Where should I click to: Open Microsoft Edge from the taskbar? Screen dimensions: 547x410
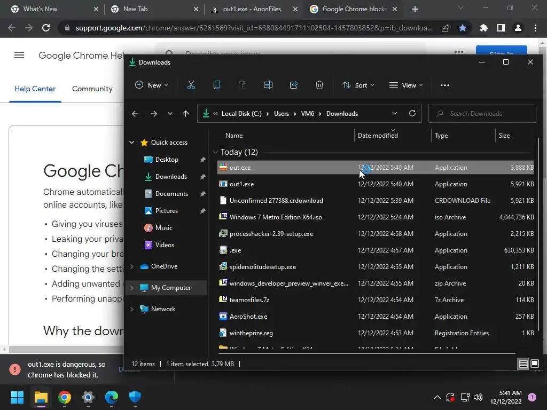tap(112, 397)
